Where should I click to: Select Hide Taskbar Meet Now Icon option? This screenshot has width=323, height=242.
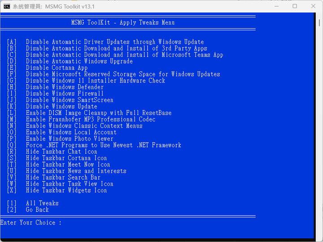[58, 164]
